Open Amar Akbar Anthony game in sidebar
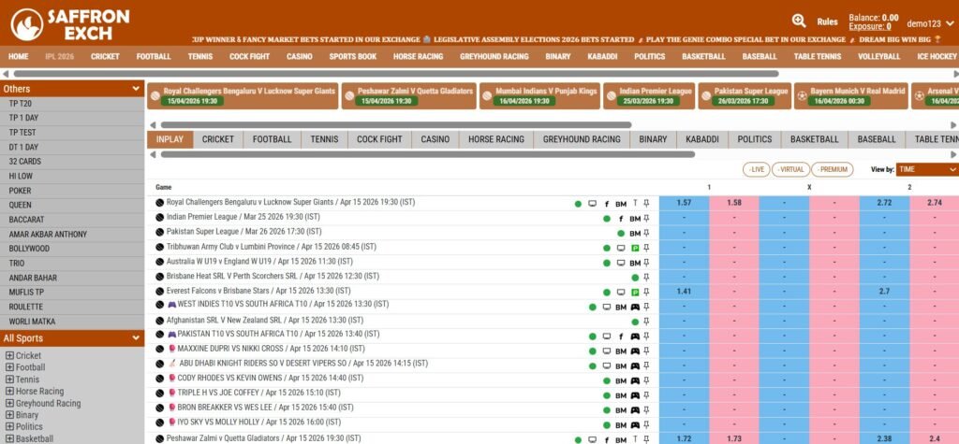The height and width of the screenshot is (444, 959). tap(47, 234)
